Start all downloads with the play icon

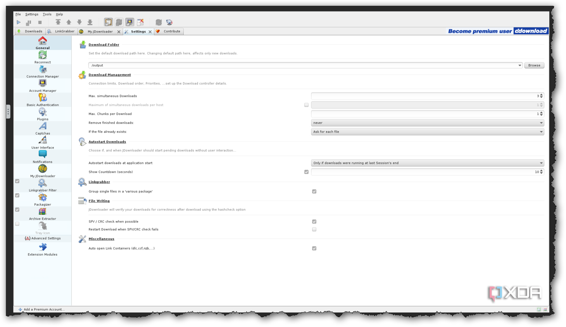pyautogui.click(x=19, y=22)
